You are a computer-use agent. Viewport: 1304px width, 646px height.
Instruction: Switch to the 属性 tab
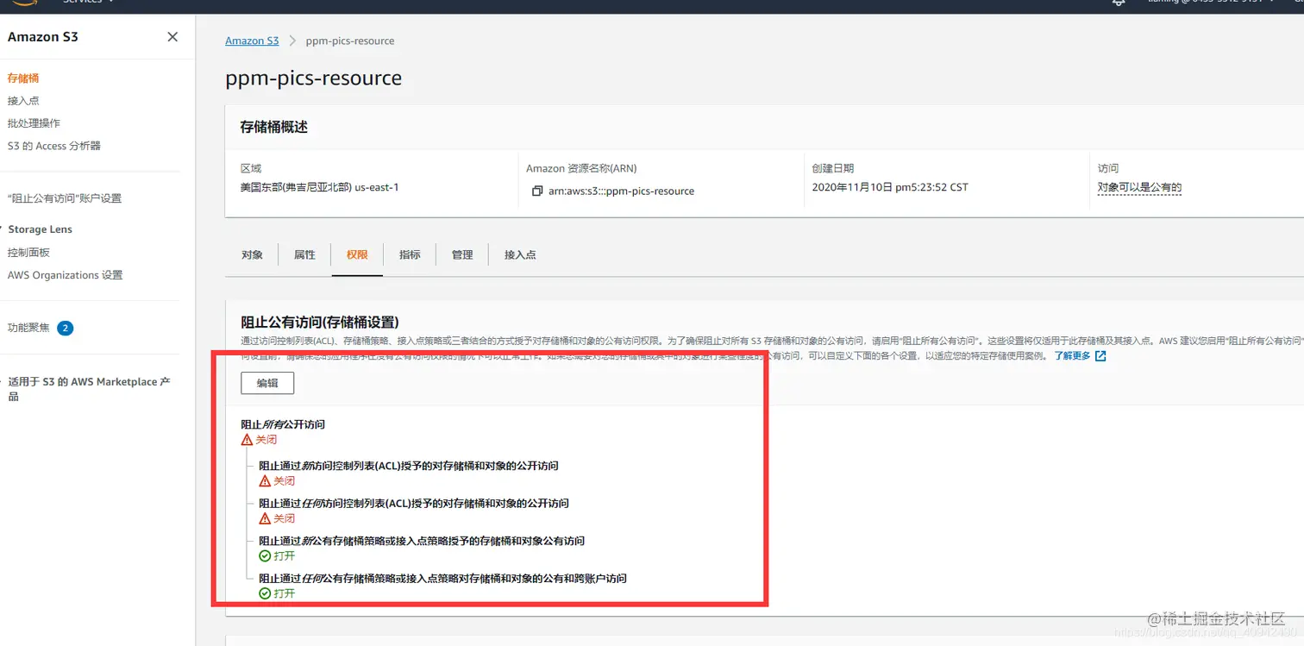coord(304,254)
